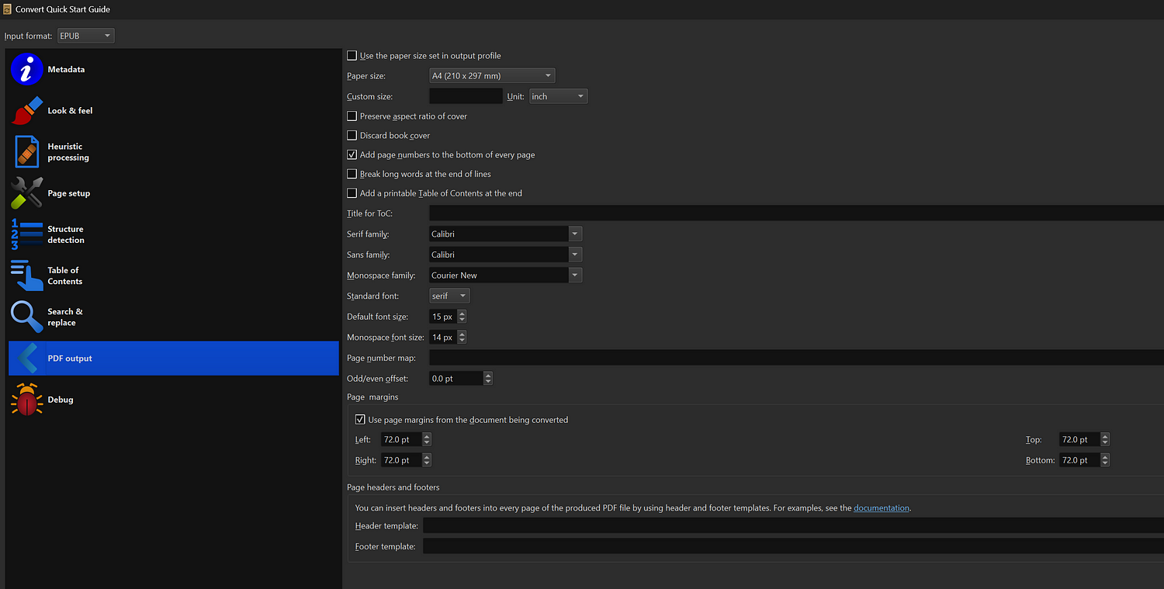Switch to Look & feel settings

click(x=174, y=110)
